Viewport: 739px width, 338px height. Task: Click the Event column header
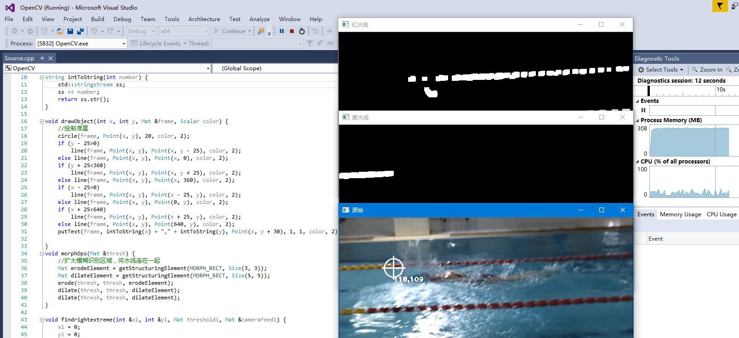tap(655, 239)
